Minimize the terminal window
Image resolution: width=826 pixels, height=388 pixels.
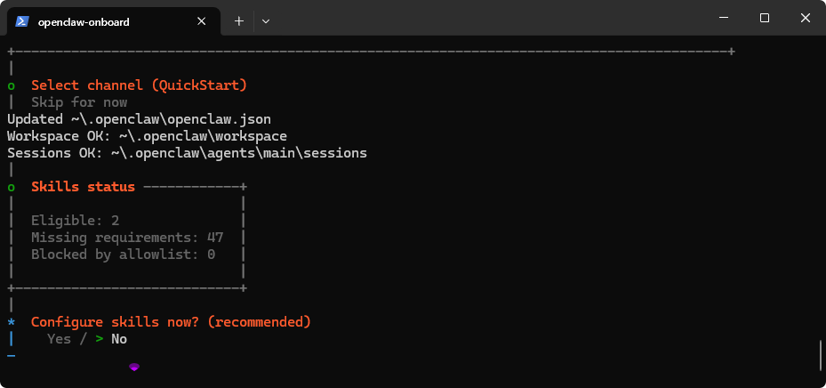(x=723, y=18)
